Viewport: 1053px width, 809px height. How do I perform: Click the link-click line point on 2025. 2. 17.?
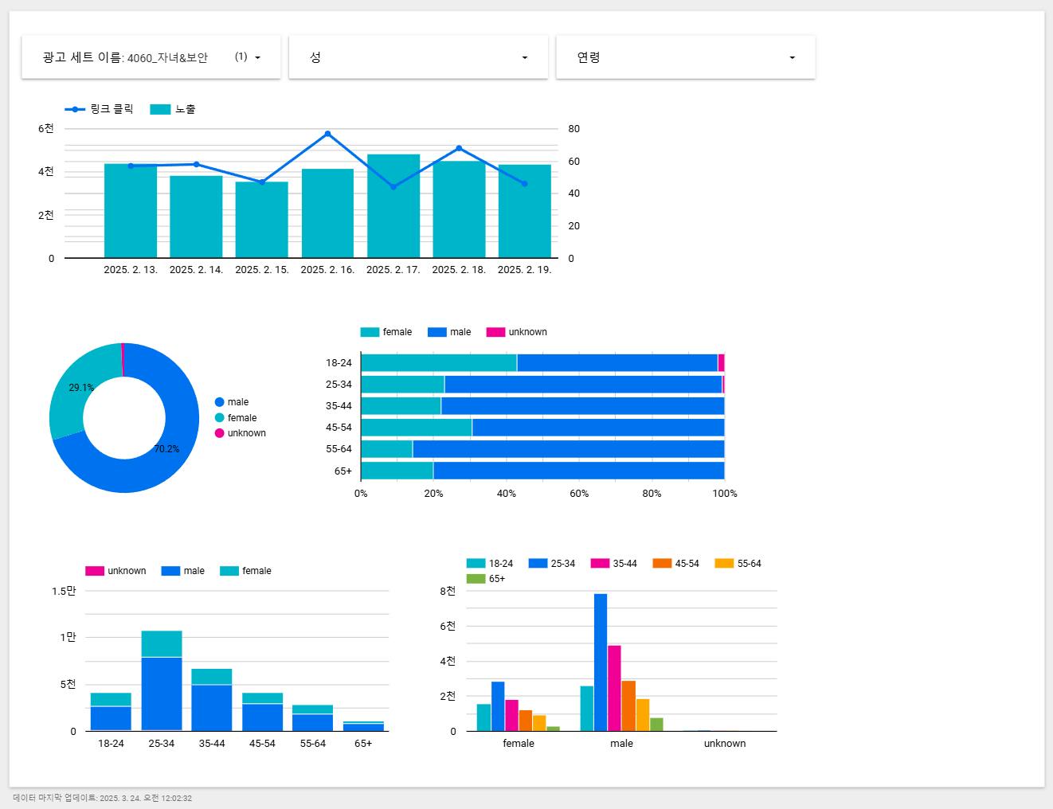click(393, 187)
